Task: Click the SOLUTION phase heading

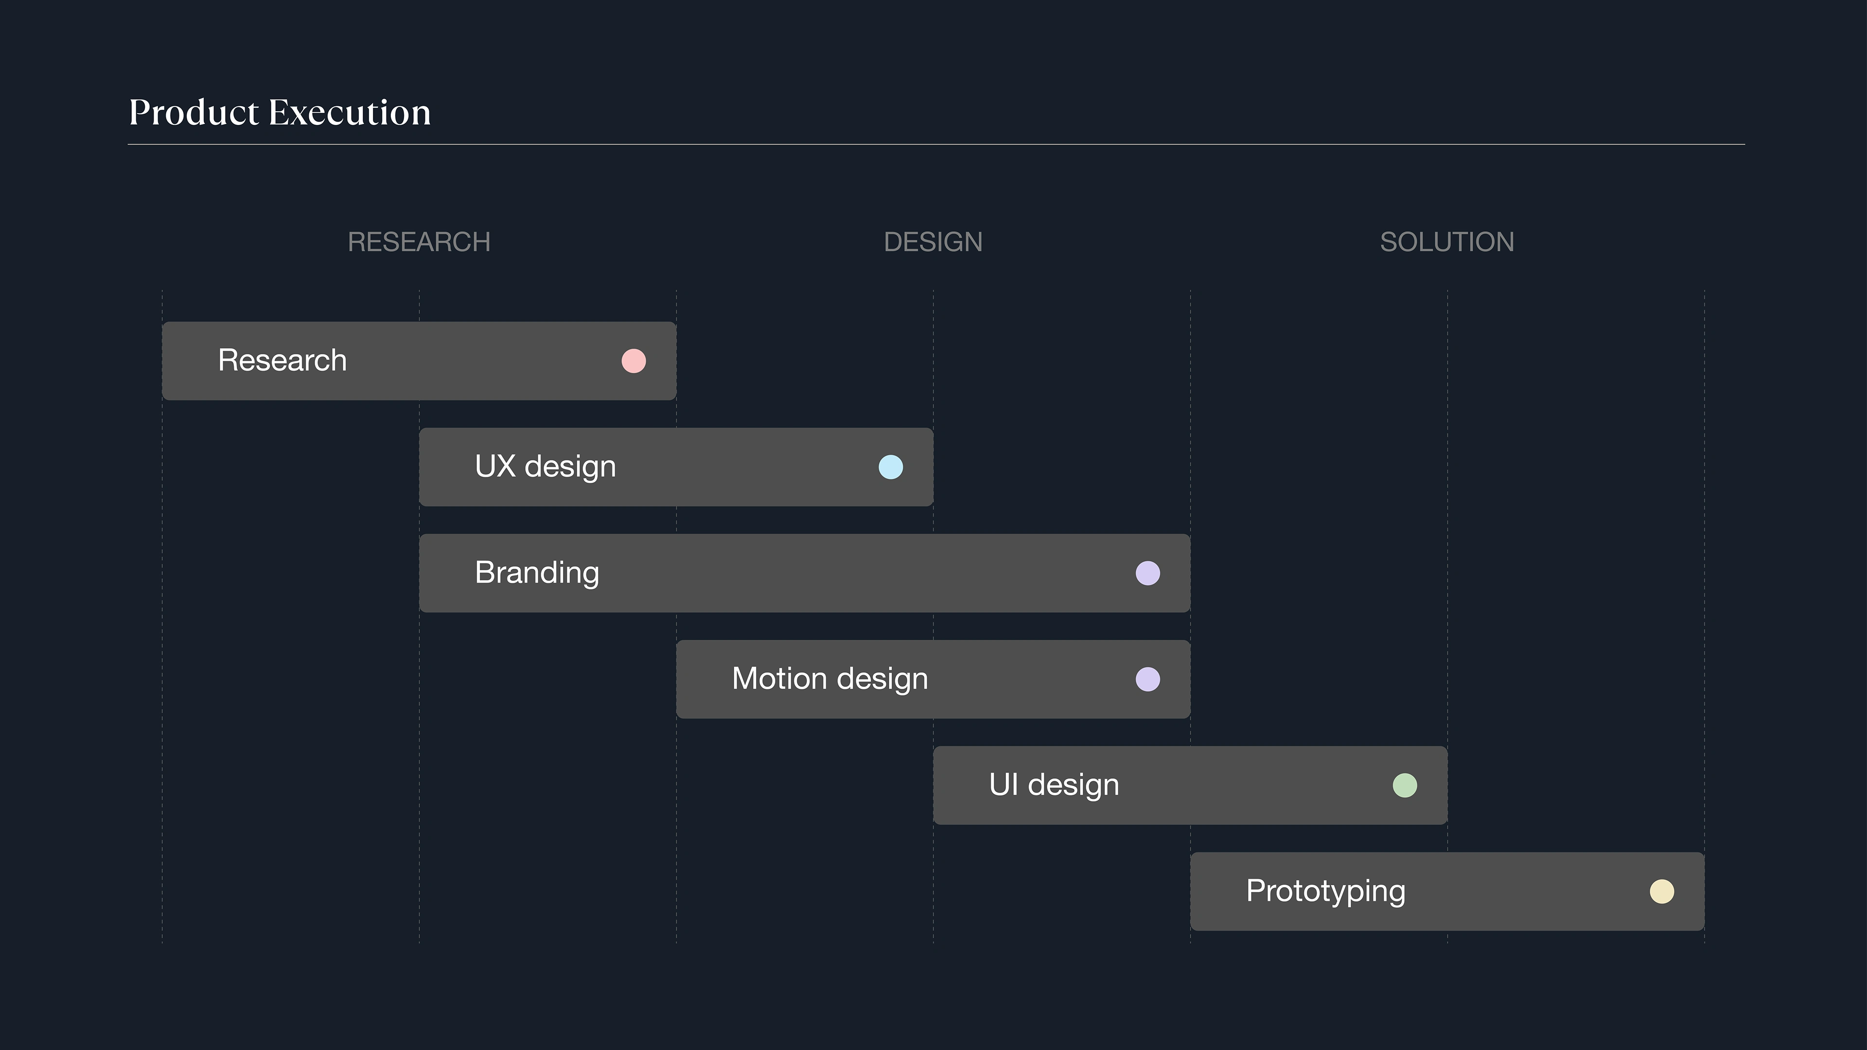Action: coord(1446,242)
